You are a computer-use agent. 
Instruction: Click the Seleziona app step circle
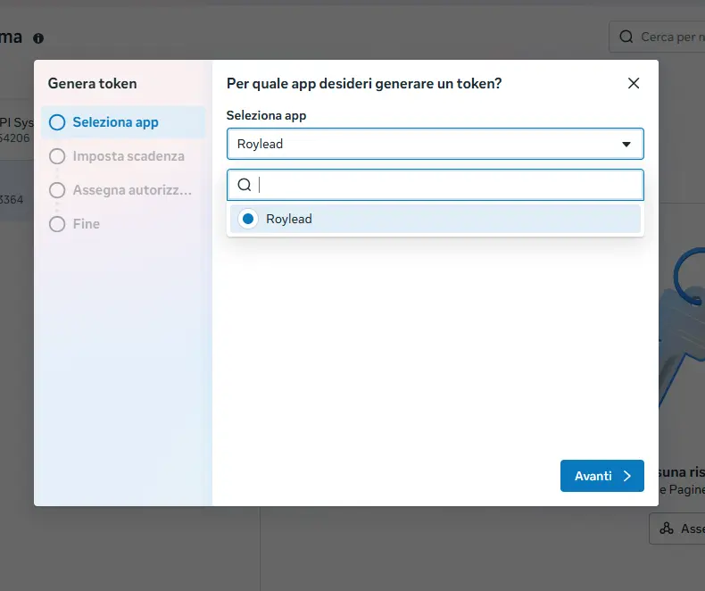pyautogui.click(x=57, y=122)
